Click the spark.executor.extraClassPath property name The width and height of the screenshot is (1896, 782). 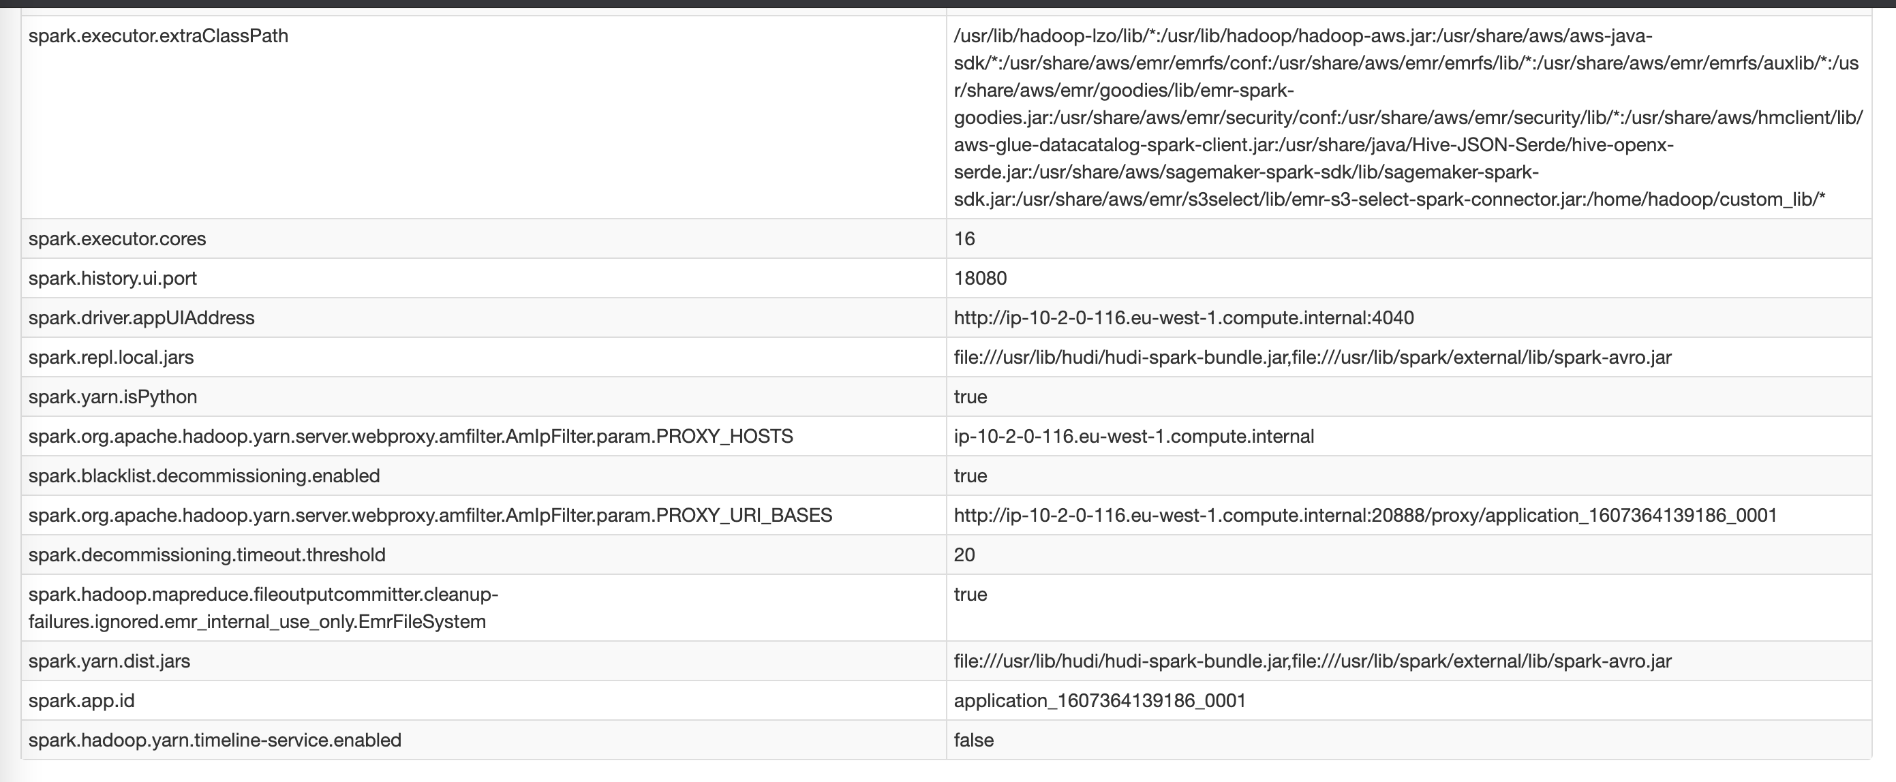(x=158, y=36)
